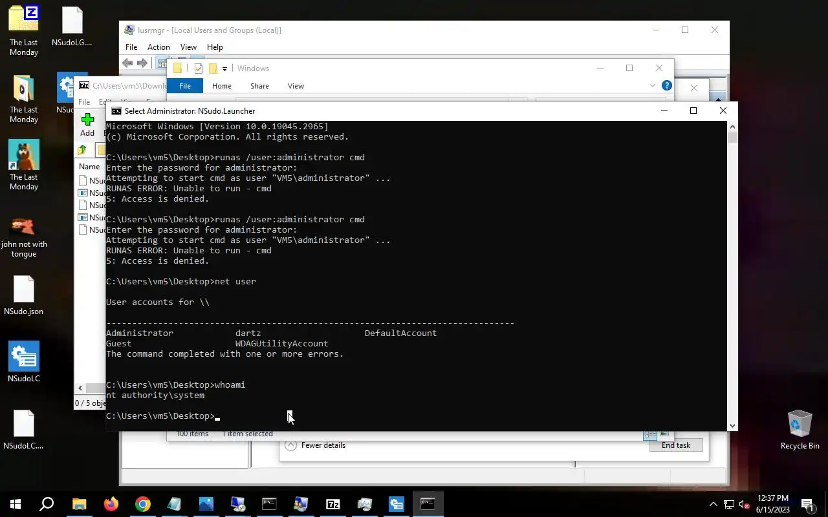Select 'john not with tongue' desktop icon
This screenshot has height=517, width=828.
tap(24, 237)
